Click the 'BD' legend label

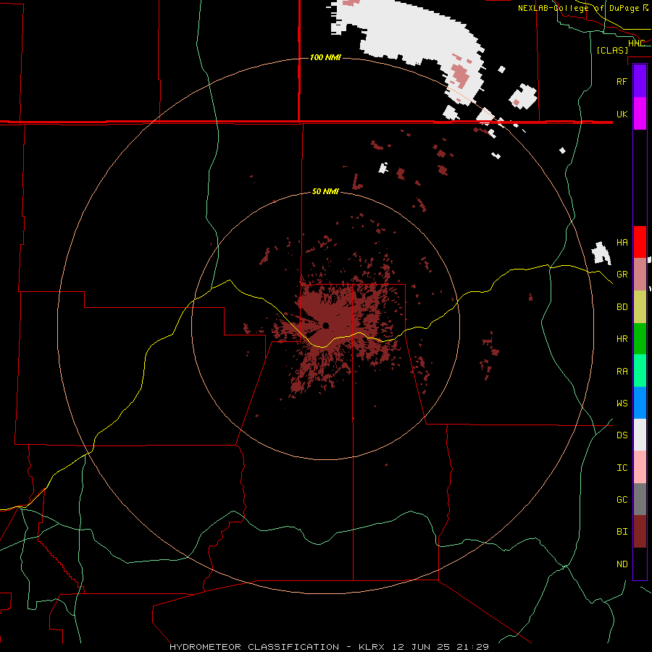coord(622,307)
